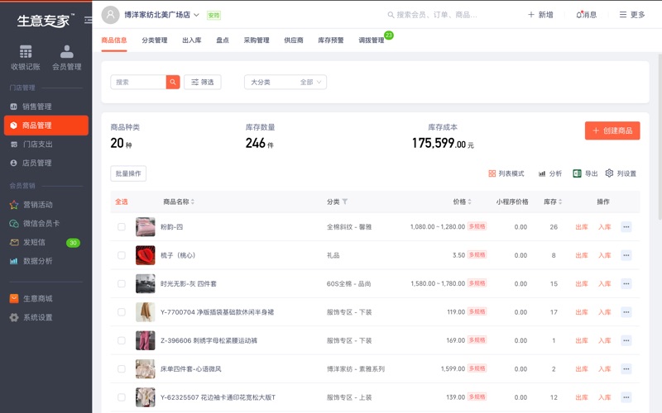Switch to 出入库 tab

pos(192,40)
